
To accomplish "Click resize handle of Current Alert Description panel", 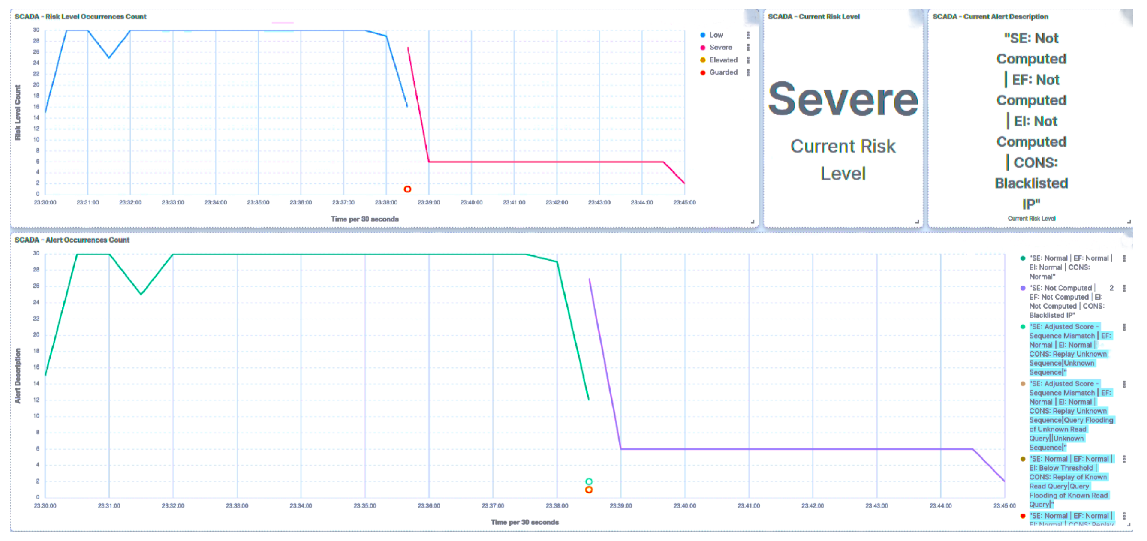I will (x=1129, y=221).
